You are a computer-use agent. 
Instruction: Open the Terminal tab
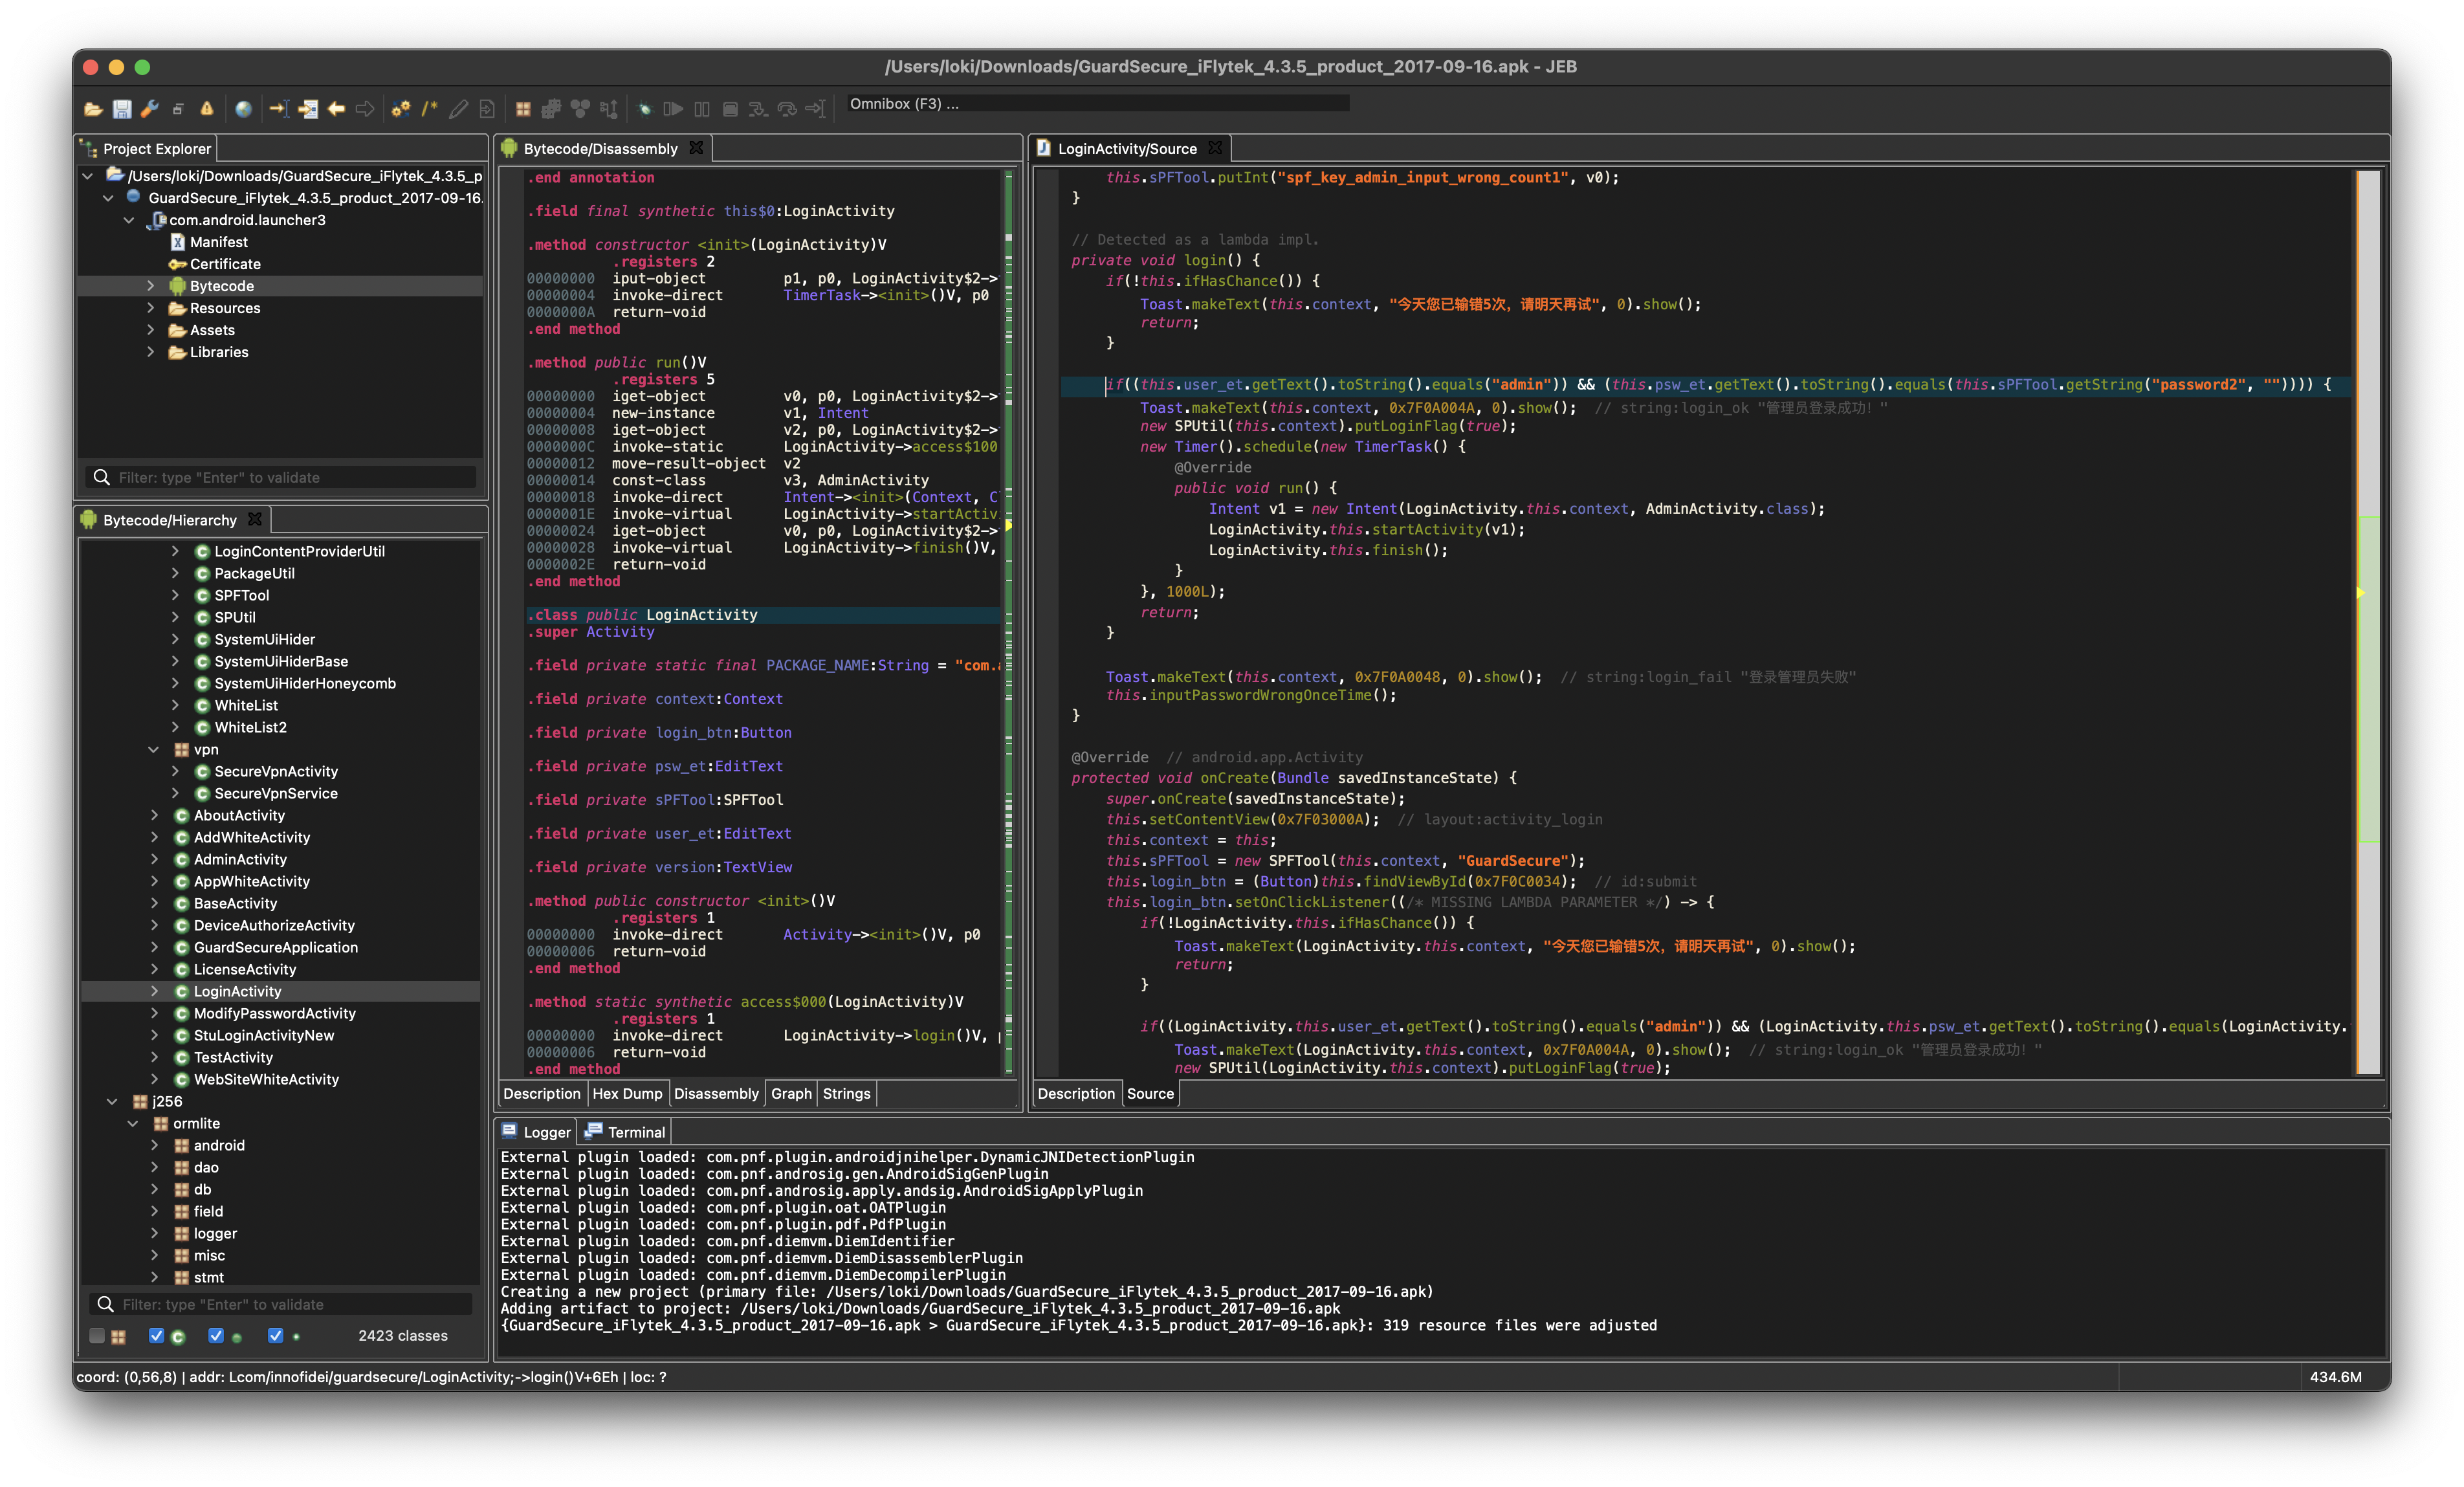pos(625,1132)
